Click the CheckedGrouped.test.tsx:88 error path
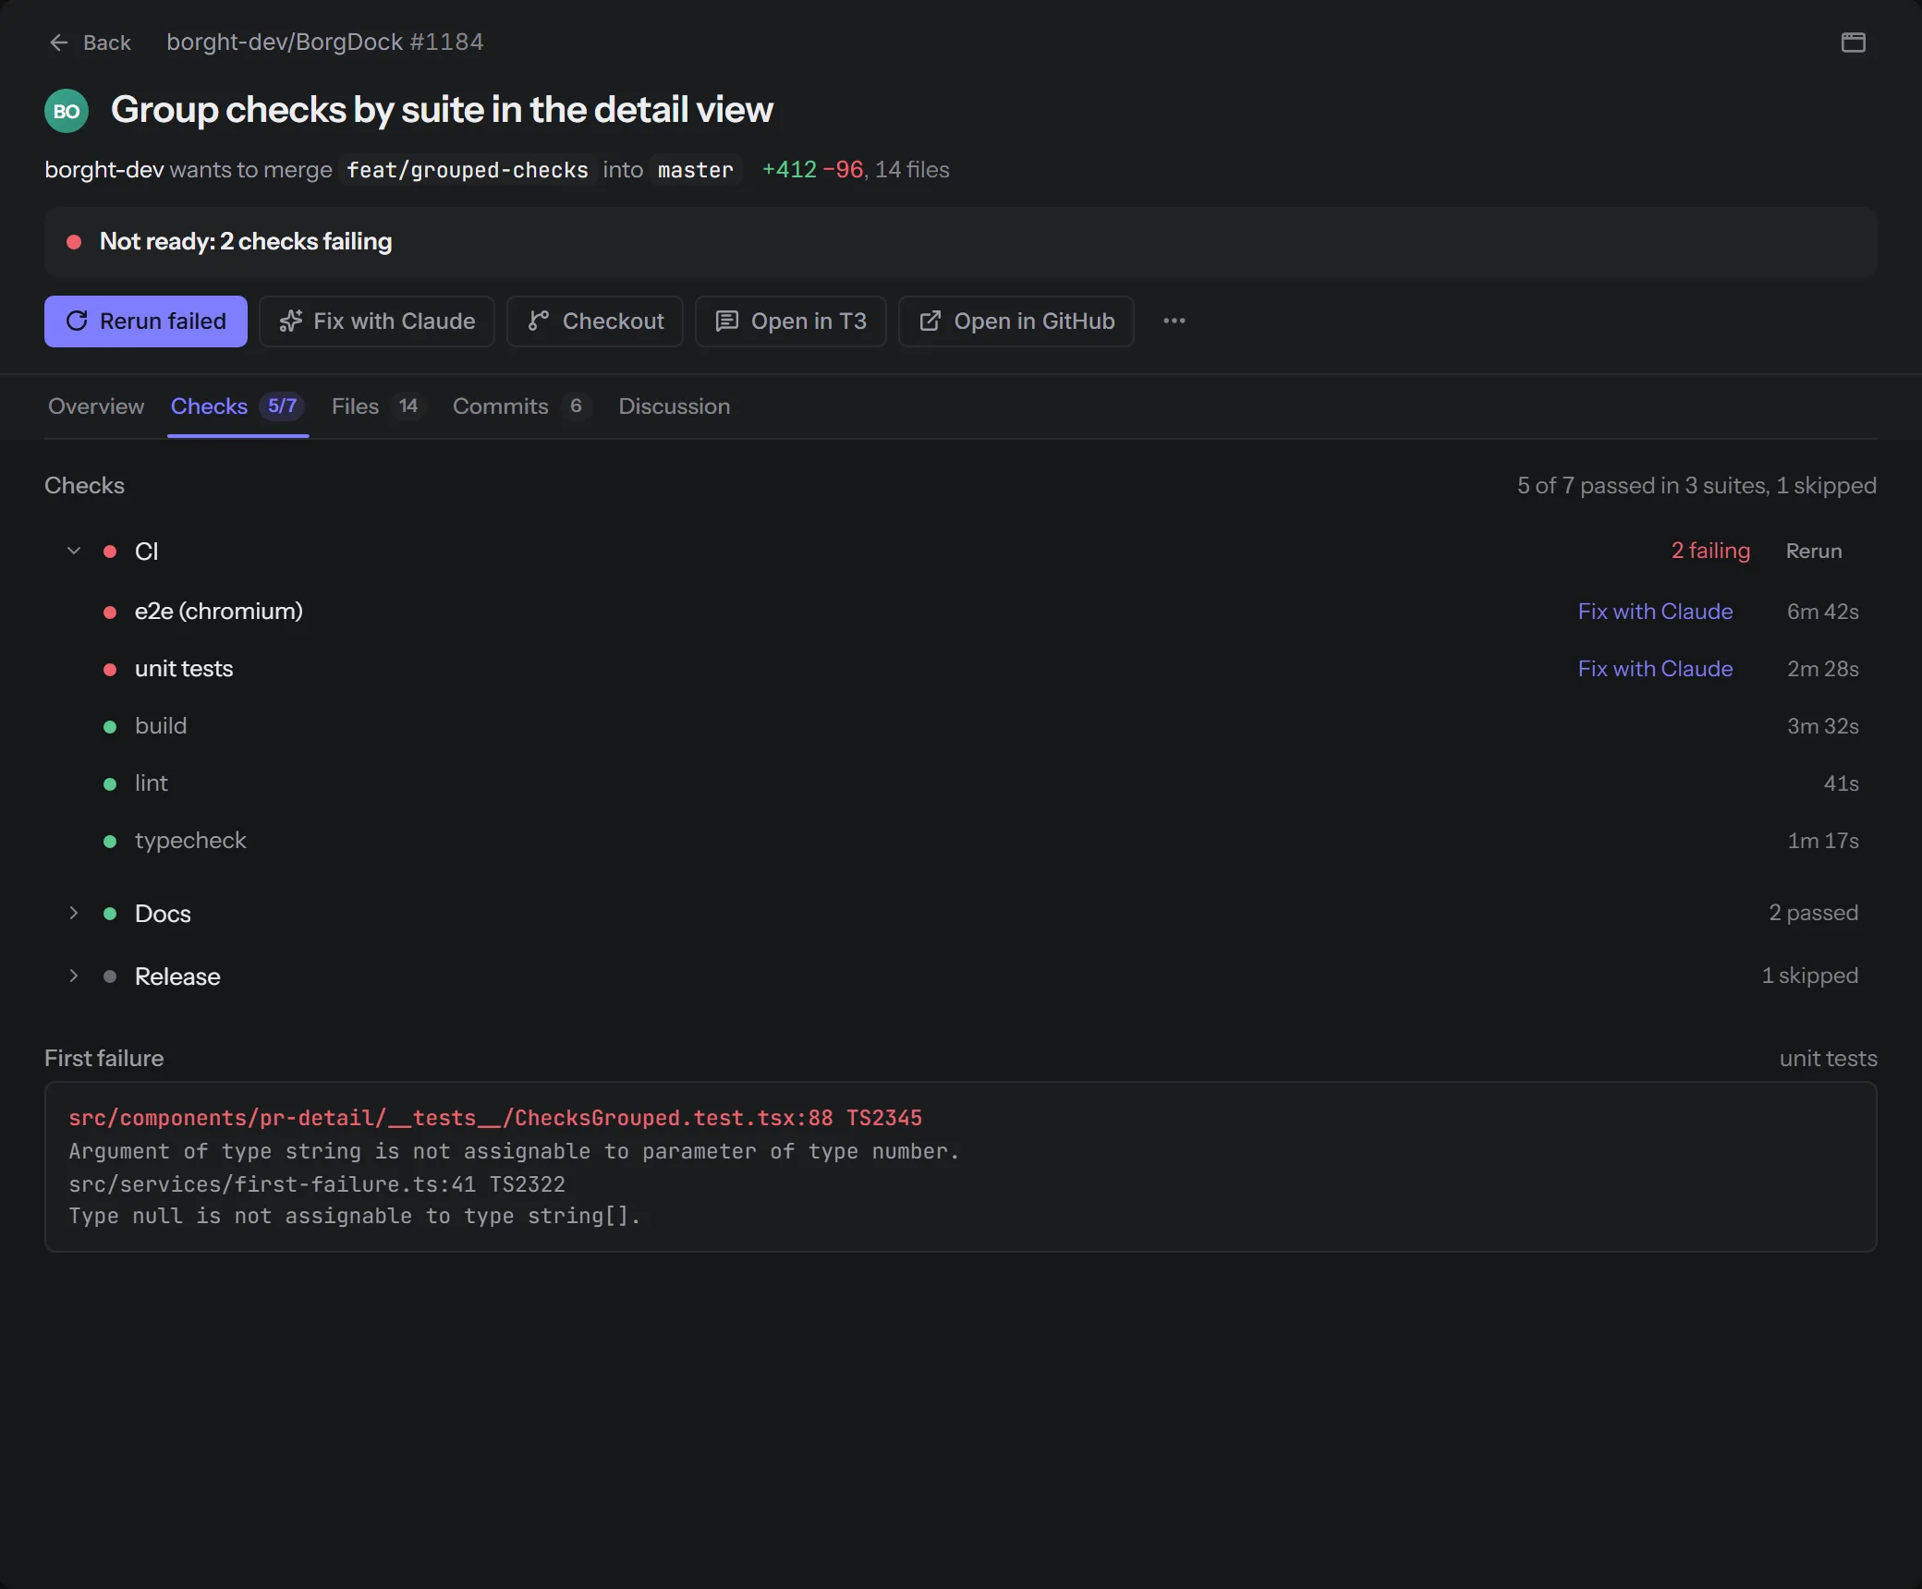The width and height of the screenshot is (1922, 1589). (x=495, y=1118)
